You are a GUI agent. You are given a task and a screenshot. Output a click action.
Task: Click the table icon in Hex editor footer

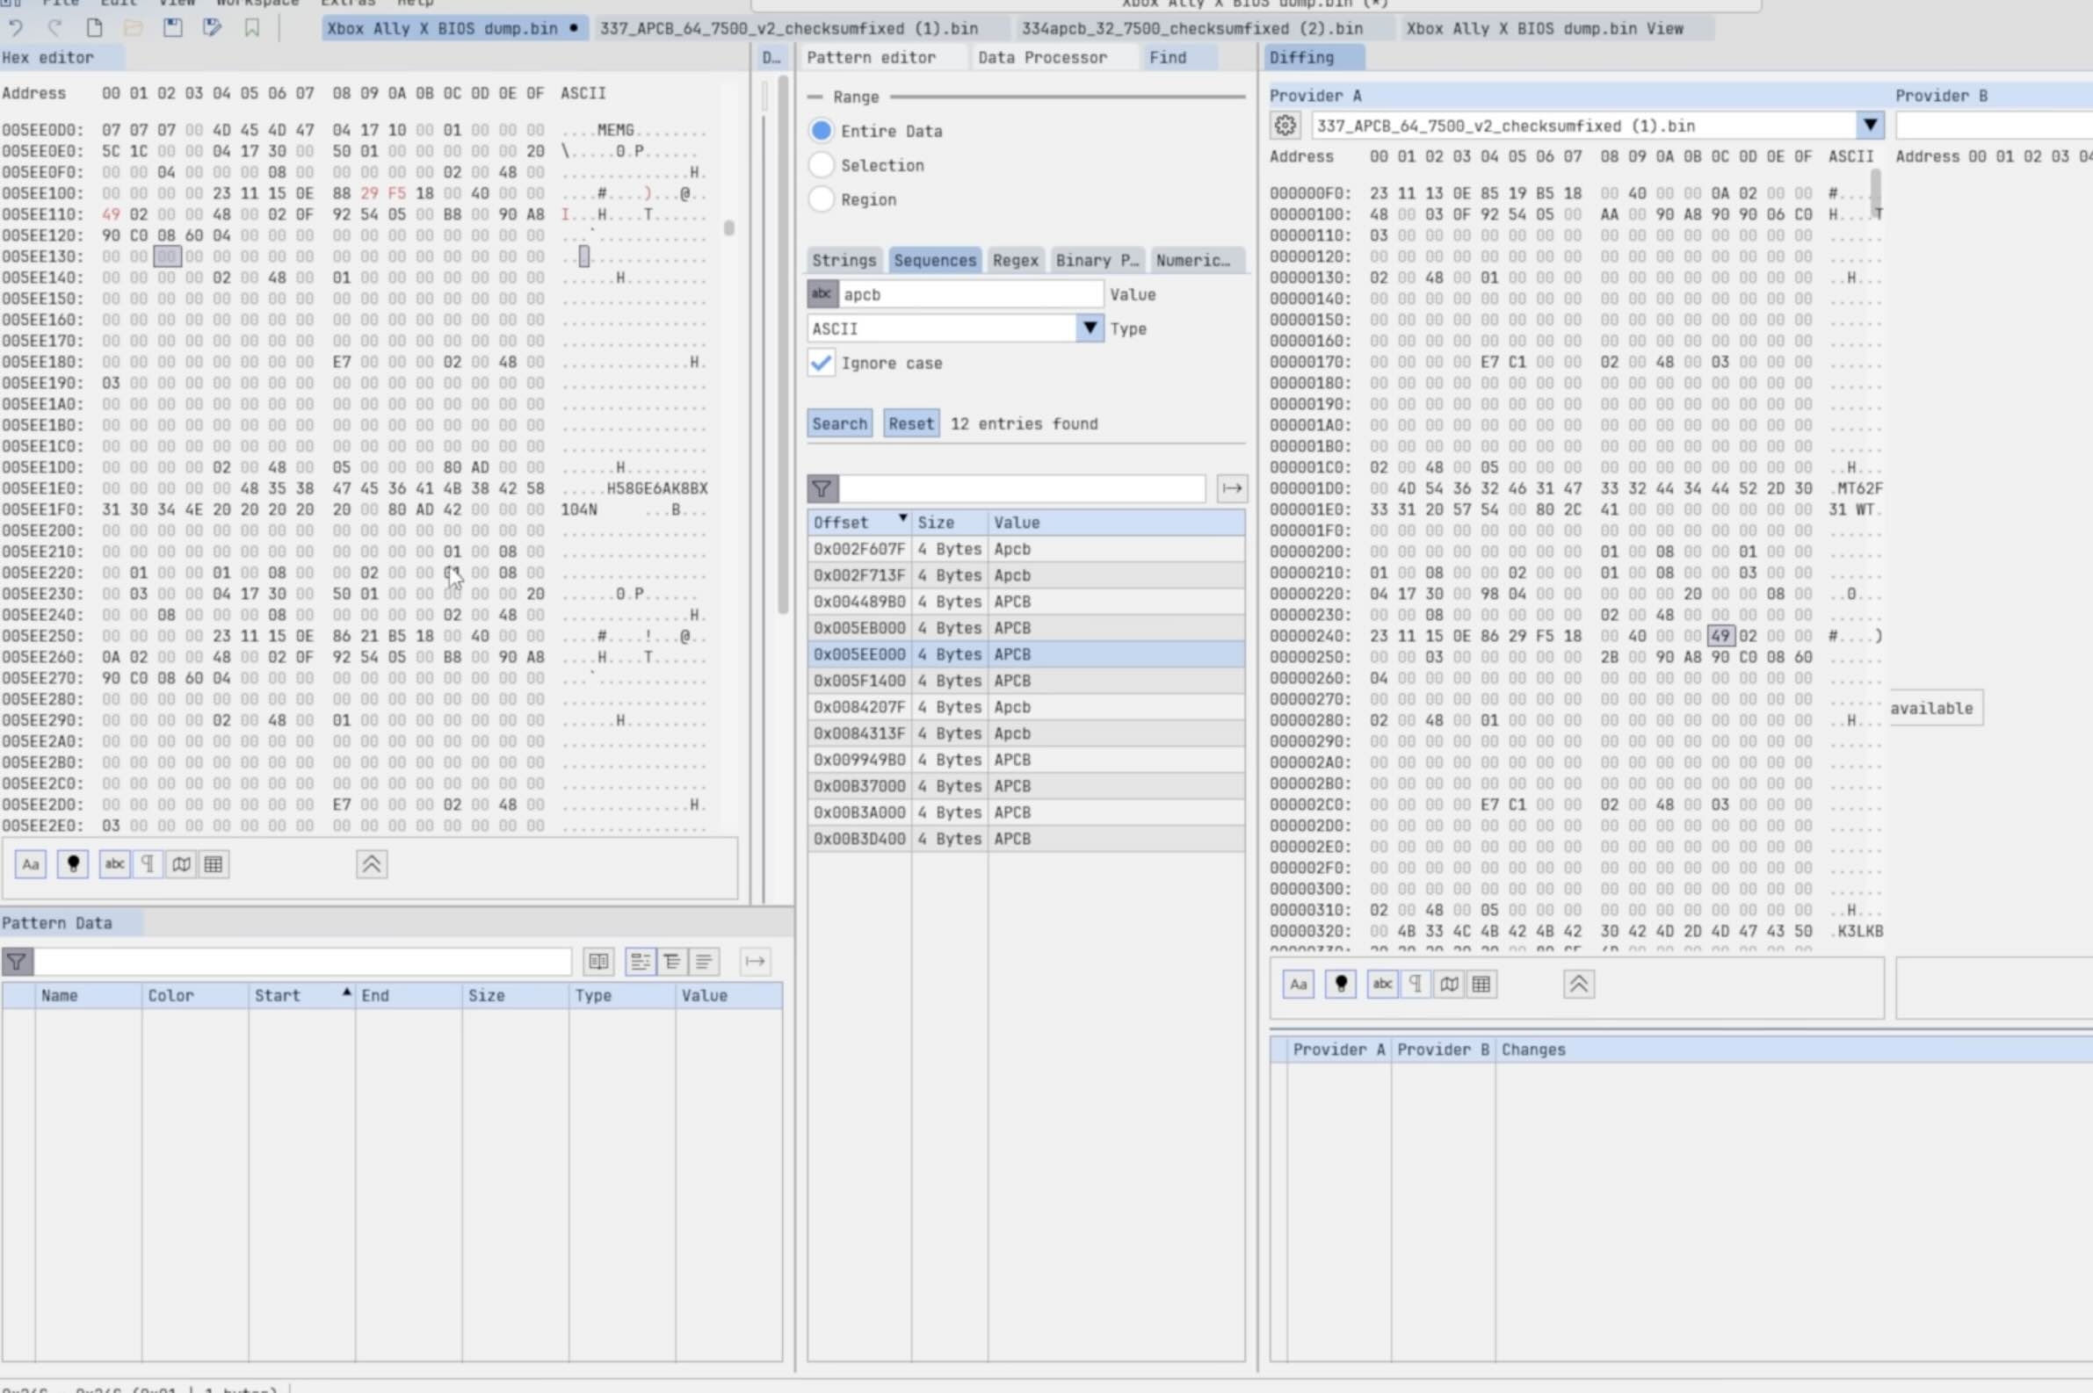pyautogui.click(x=214, y=863)
